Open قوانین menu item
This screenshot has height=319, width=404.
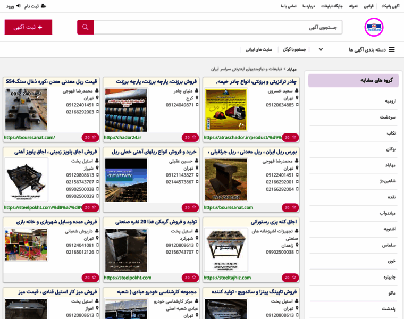coord(368,6)
